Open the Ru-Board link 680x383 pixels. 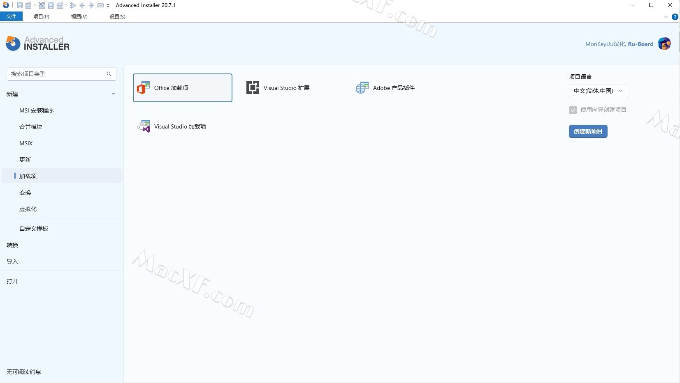tap(641, 44)
